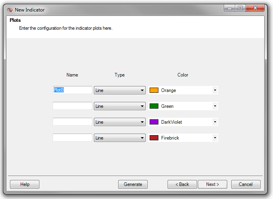Focus the second plot name field
273x199 pixels.
coord(72,106)
